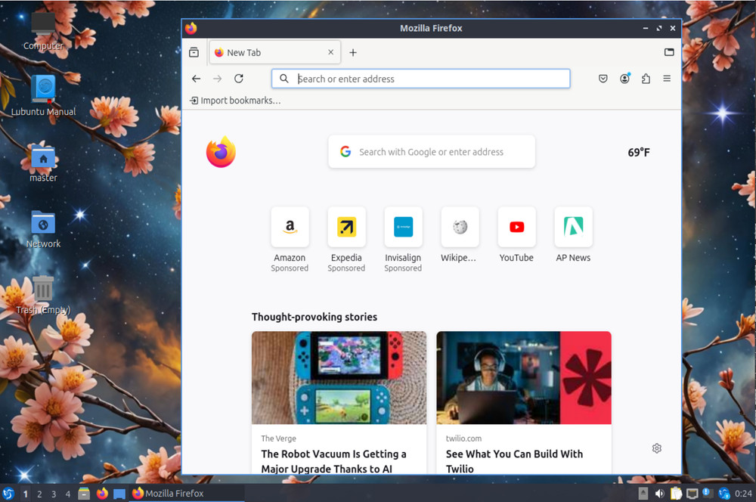This screenshot has width=756, height=502.
Task: Toggle the new tab page settings gear
Action: [656, 448]
